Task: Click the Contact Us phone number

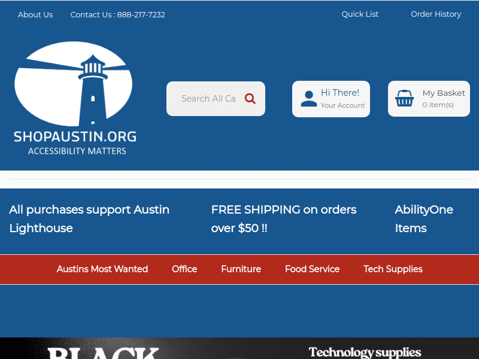Action: click(x=117, y=14)
